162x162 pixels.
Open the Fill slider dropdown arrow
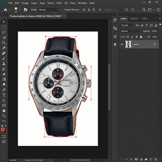coord(160,37)
